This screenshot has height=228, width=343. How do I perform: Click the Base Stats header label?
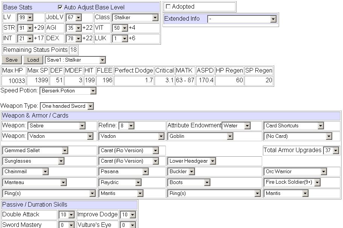point(18,8)
